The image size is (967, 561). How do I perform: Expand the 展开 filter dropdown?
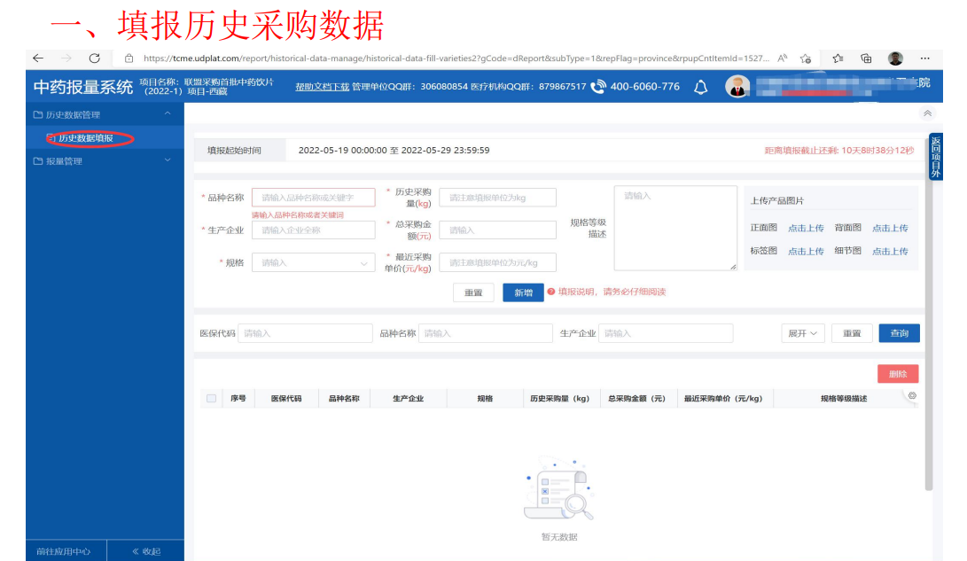pyautogui.click(x=802, y=333)
